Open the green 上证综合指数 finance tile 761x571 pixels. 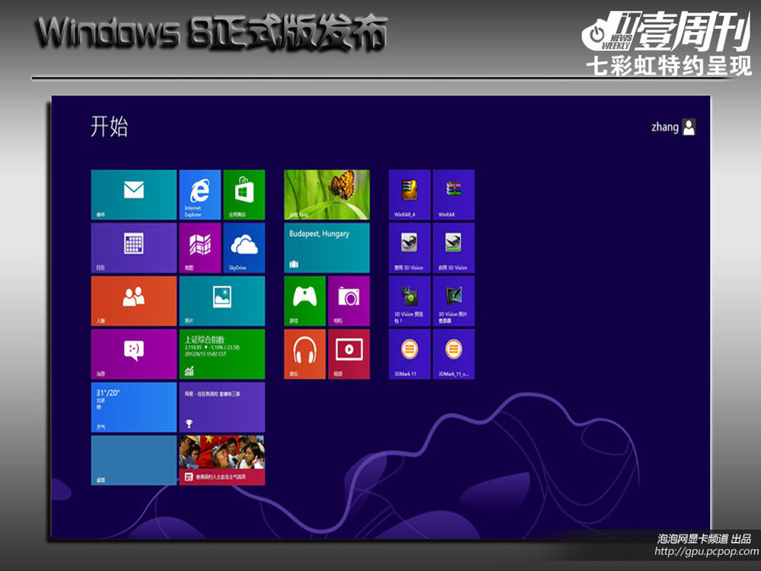[222, 354]
